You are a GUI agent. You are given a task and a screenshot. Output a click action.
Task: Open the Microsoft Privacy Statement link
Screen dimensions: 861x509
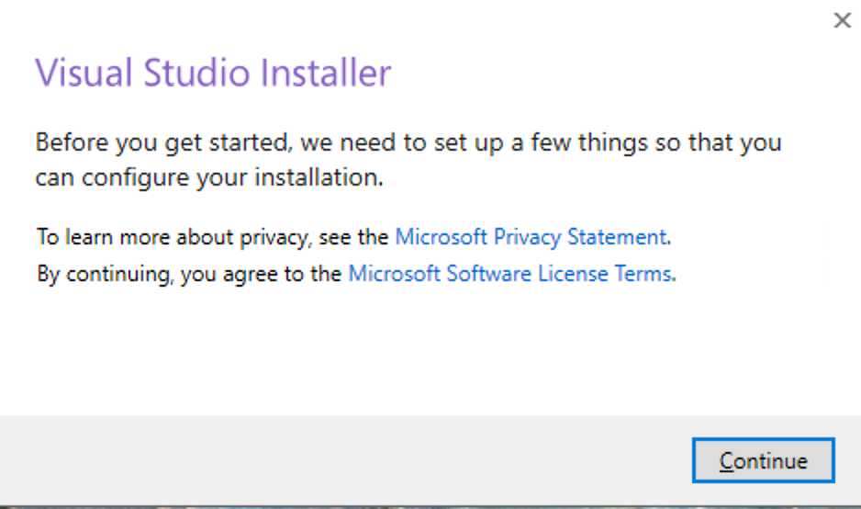pyautogui.click(x=531, y=236)
